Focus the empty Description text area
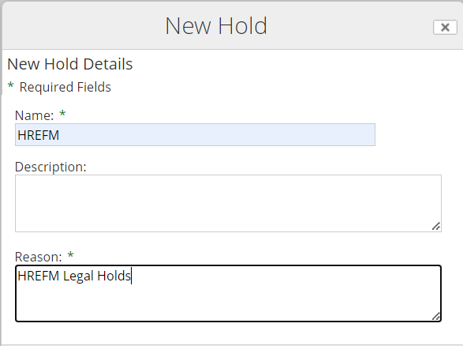This screenshot has height=346, width=463. (228, 204)
